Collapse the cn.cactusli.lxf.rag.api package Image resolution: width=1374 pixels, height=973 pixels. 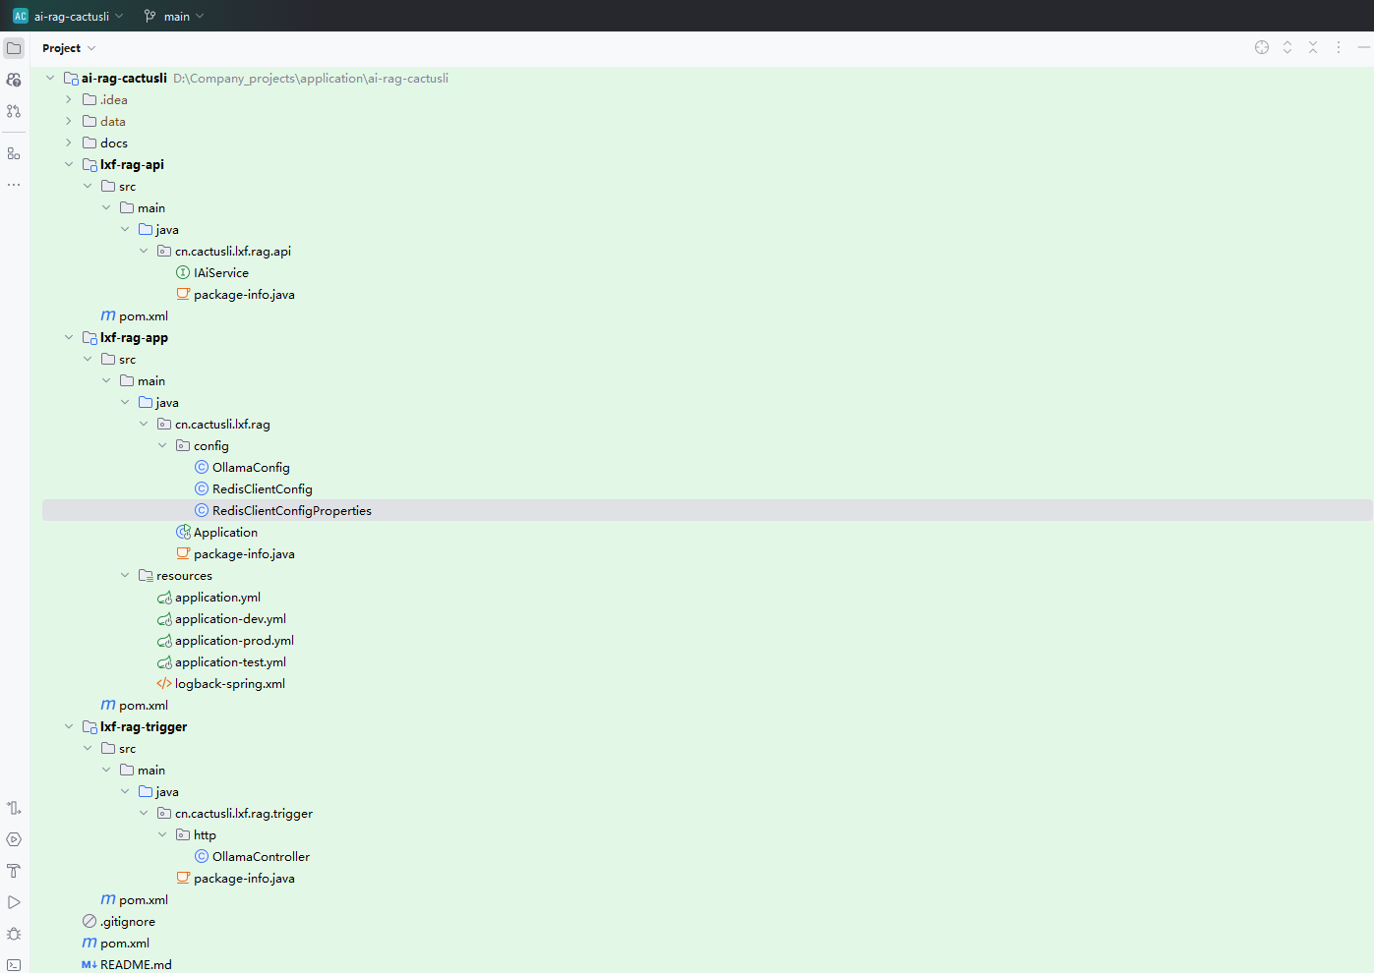point(144,251)
